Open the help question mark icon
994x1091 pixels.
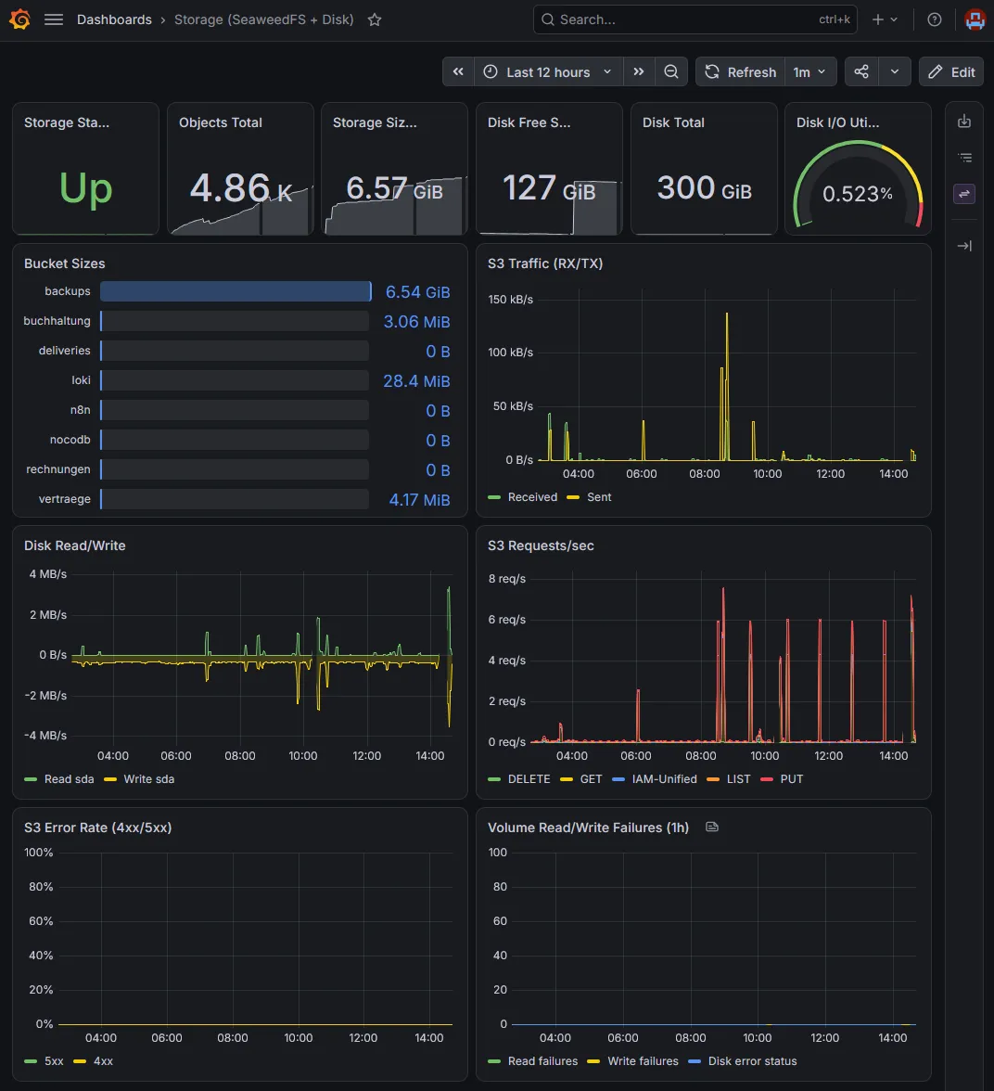coord(934,19)
